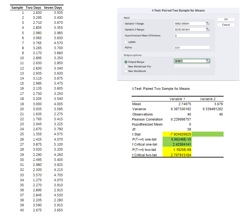
Task: Select the Output Range radio button
Action: click(x=125, y=61)
